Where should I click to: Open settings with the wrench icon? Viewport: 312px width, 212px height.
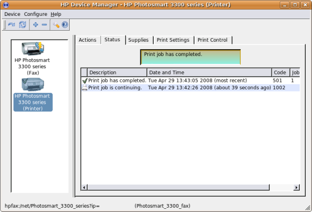click(56, 25)
